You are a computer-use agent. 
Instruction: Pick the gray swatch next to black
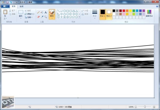pyautogui.click(x=117, y=11)
